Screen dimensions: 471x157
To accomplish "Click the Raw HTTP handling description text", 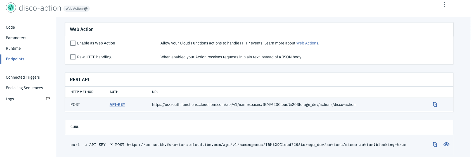I will pos(231,57).
